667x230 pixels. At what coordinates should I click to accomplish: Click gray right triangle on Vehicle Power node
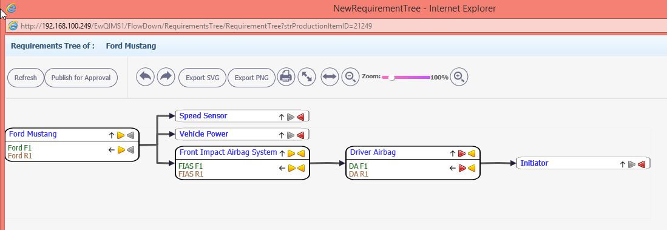291,135
